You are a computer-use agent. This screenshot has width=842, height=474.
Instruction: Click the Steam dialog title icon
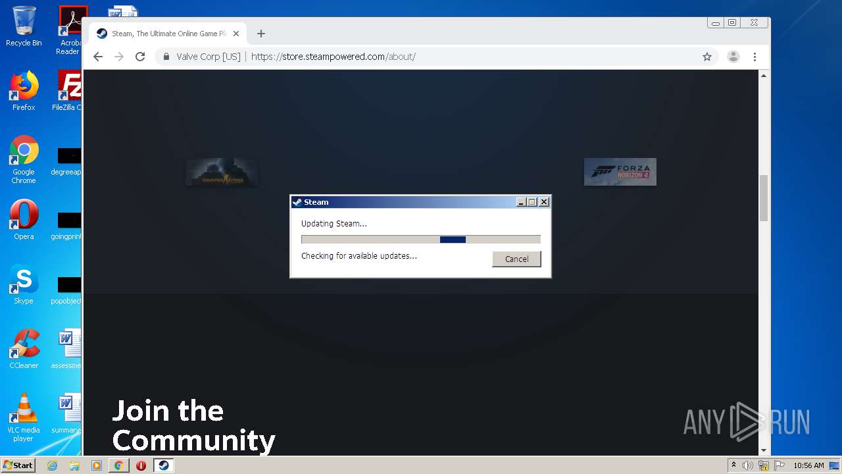(297, 202)
